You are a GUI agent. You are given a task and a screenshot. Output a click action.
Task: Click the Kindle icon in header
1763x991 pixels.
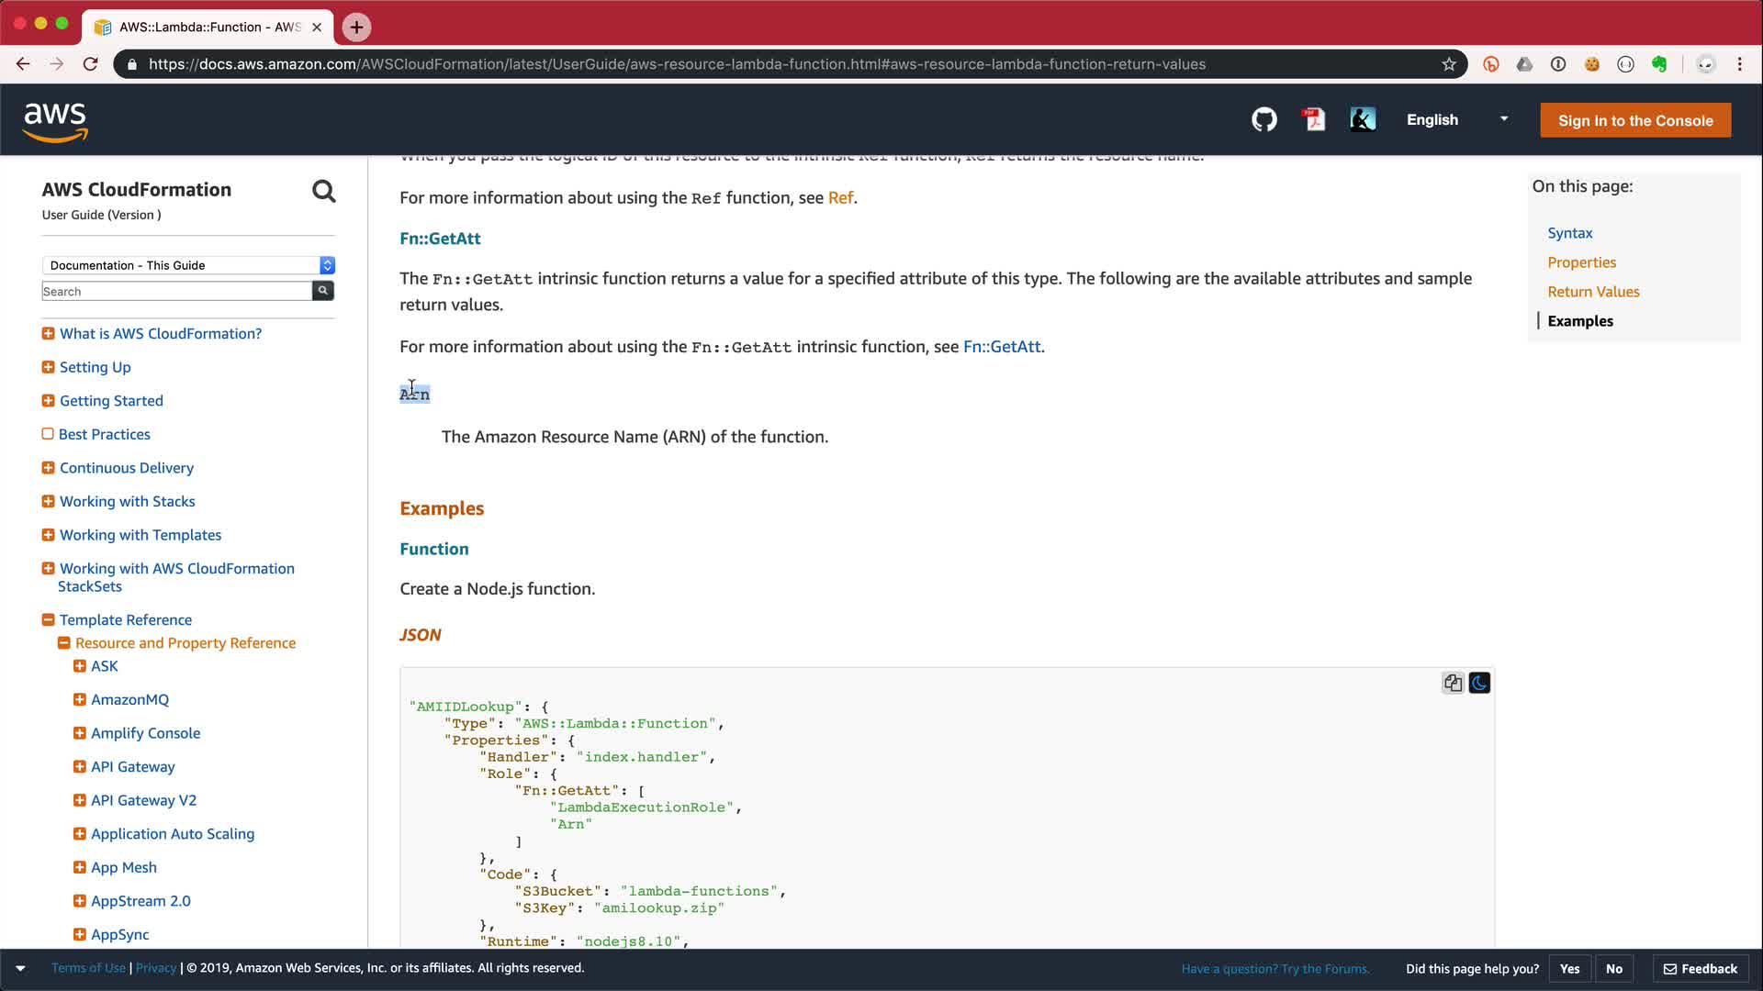click(x=1363, y=120)
